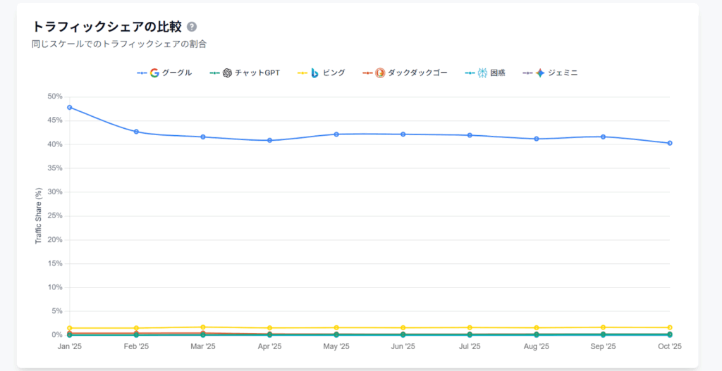
Task: Click the Oct '25 x-axis label
Action: coord(670,346)
